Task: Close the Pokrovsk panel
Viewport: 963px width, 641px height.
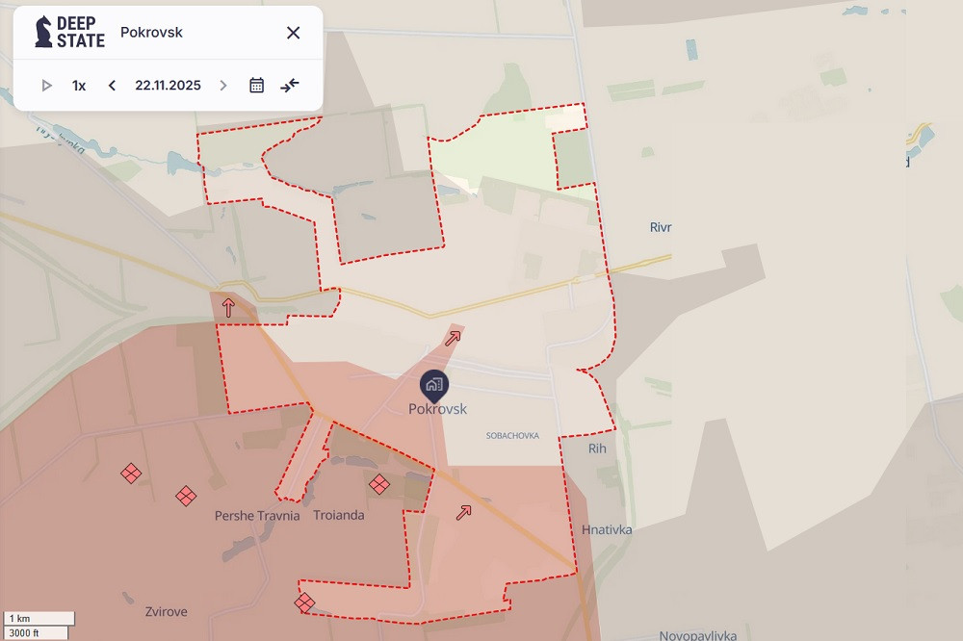Action: 294,33
